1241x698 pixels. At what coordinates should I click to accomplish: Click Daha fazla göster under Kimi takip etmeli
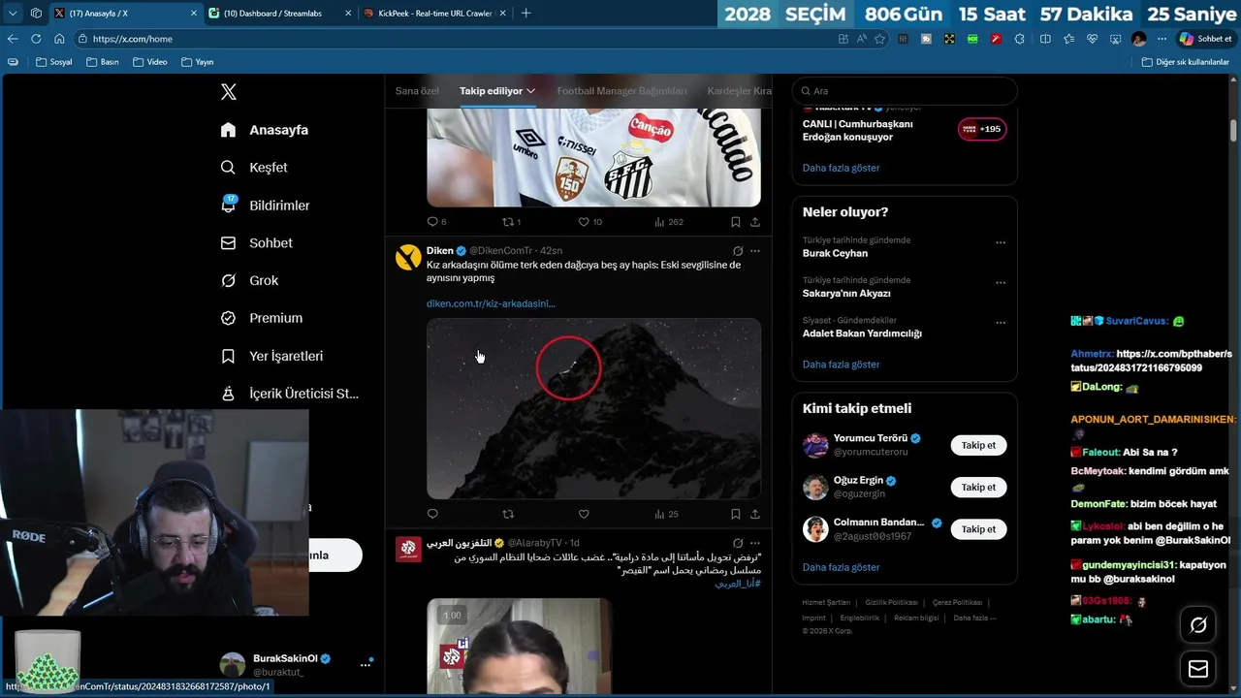point(841,567)
